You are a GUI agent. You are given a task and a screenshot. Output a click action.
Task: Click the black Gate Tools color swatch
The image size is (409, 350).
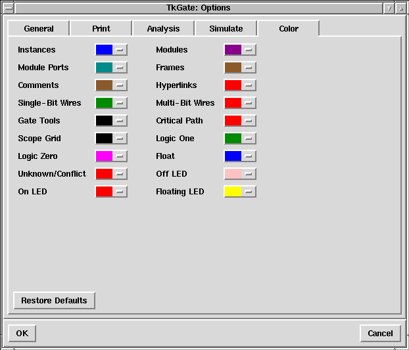[104, 121]
